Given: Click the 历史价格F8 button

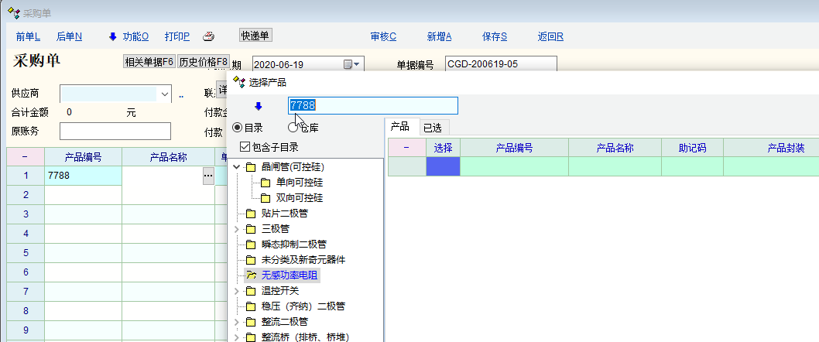Looking at the screenshot, I should tap(204, 63).
